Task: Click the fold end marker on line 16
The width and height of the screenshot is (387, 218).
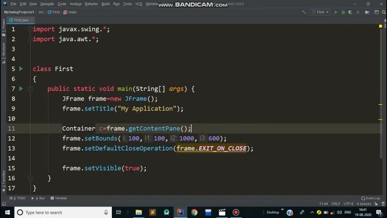Action: 30,178
